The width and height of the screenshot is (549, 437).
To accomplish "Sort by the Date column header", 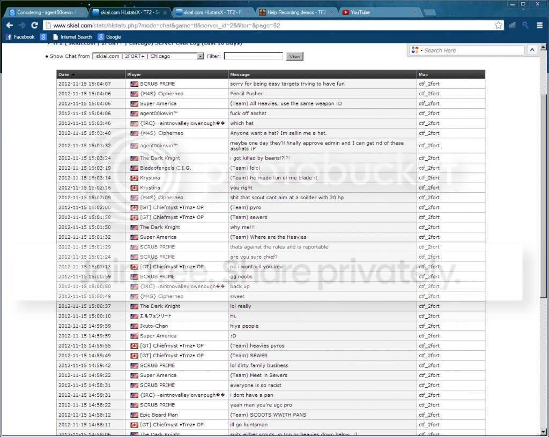I will pyautogui.click(x=64, y=74).
